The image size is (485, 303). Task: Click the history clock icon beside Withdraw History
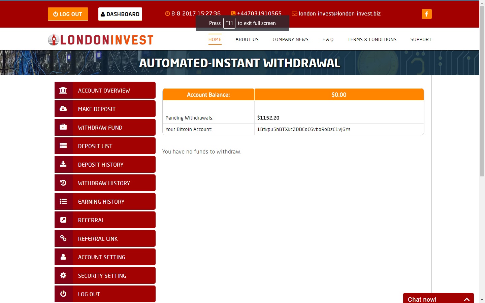click(x=63, y=182)
